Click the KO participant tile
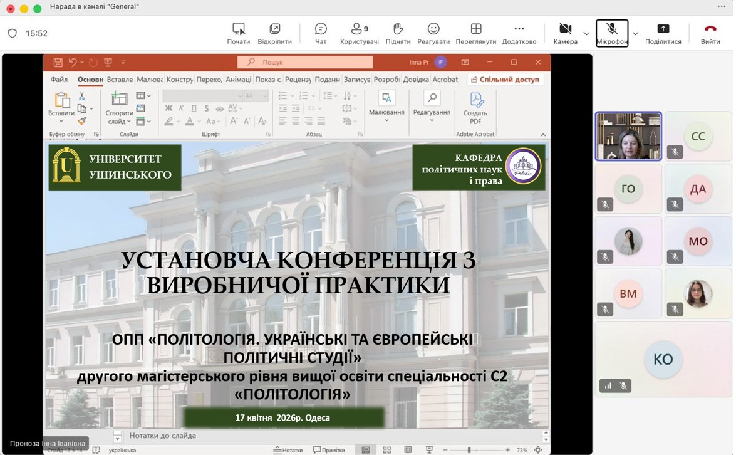Viewport: 736px width, 455px height. (x=663, y=359)
